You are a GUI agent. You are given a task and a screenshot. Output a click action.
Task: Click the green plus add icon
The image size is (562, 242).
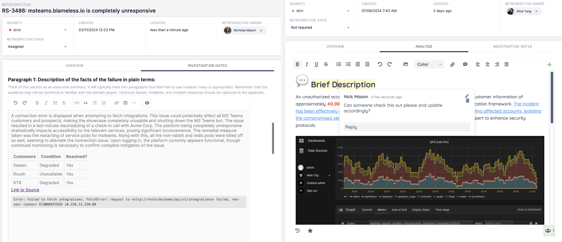pyautogui.click(x=549, y=64)
